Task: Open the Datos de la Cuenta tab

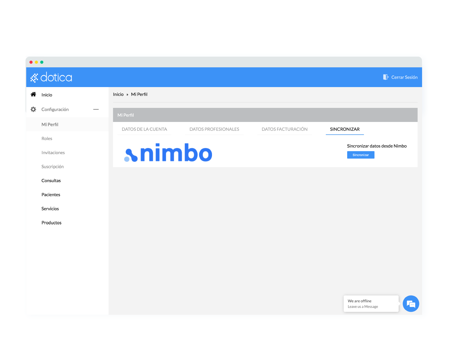Action: (x=144, y=129)
